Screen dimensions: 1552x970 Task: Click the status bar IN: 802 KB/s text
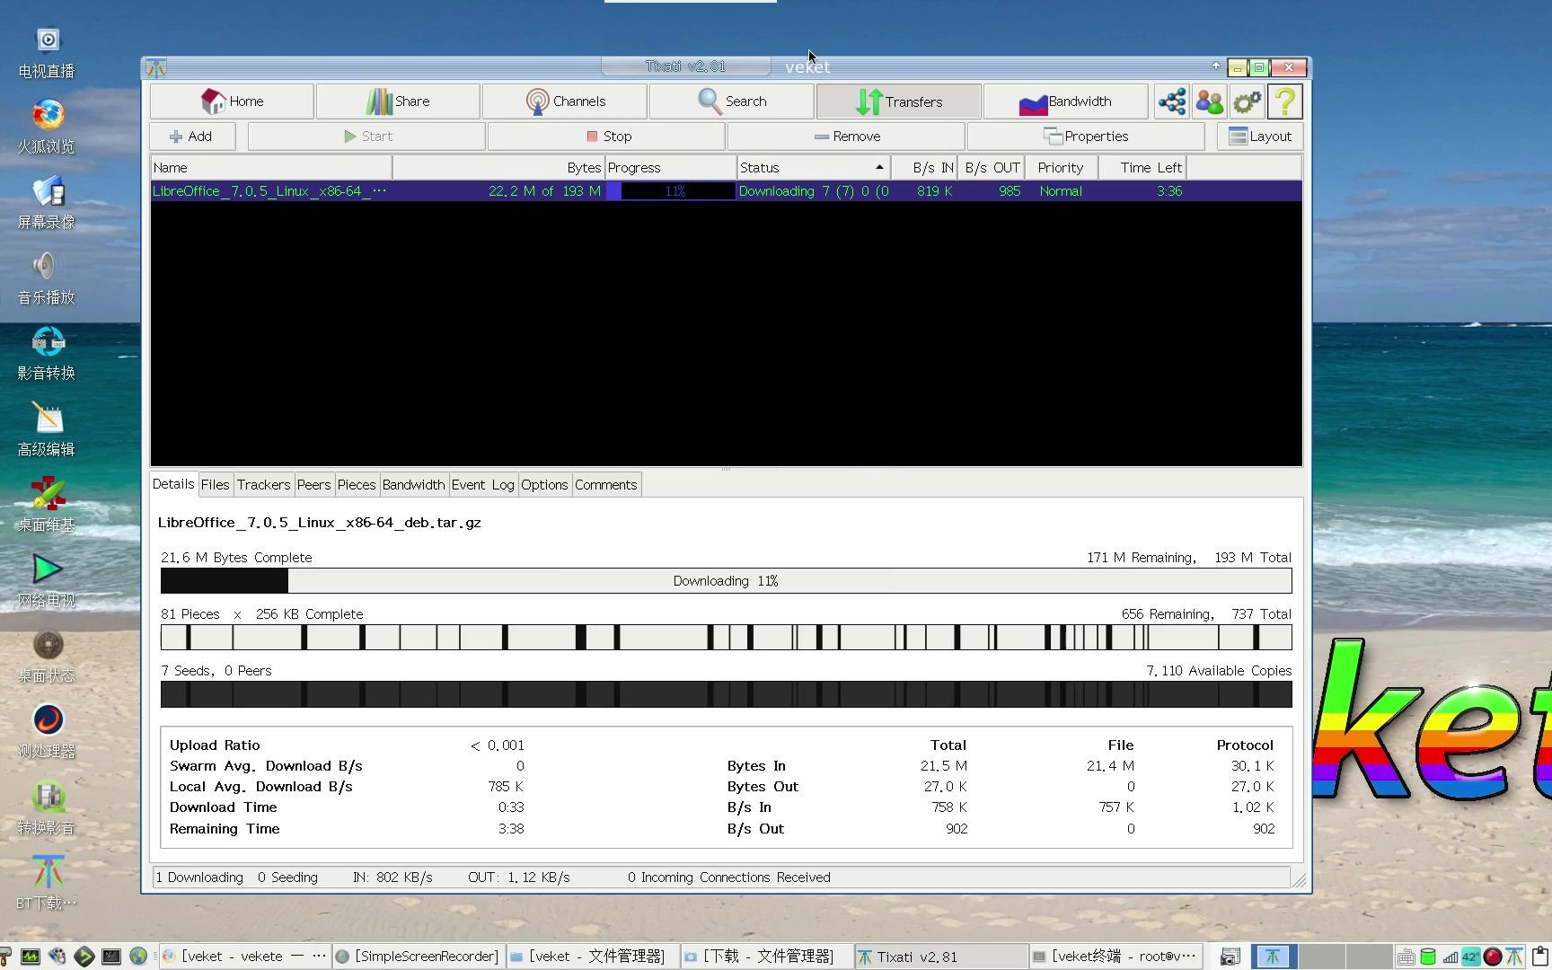click(x=392, y=877)
